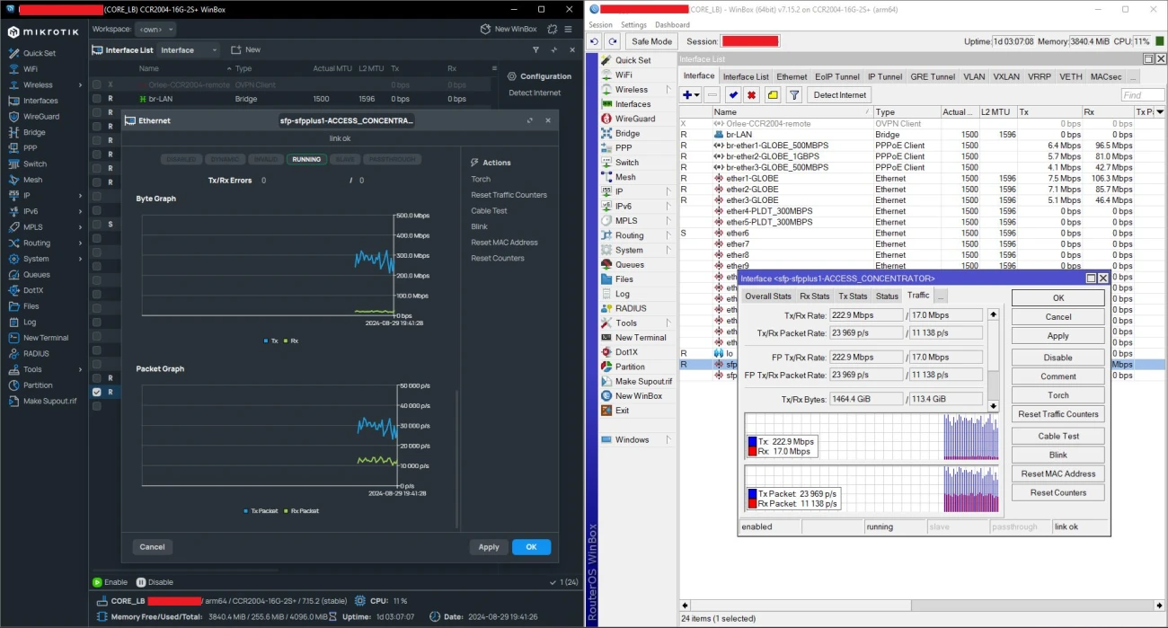Click the filter funnel icon in dark Interface List
Viewport: 1168px width, 628px height.
coord(536,50)
